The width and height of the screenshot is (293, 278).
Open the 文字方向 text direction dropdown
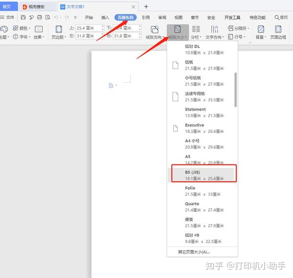click(214, 32)
